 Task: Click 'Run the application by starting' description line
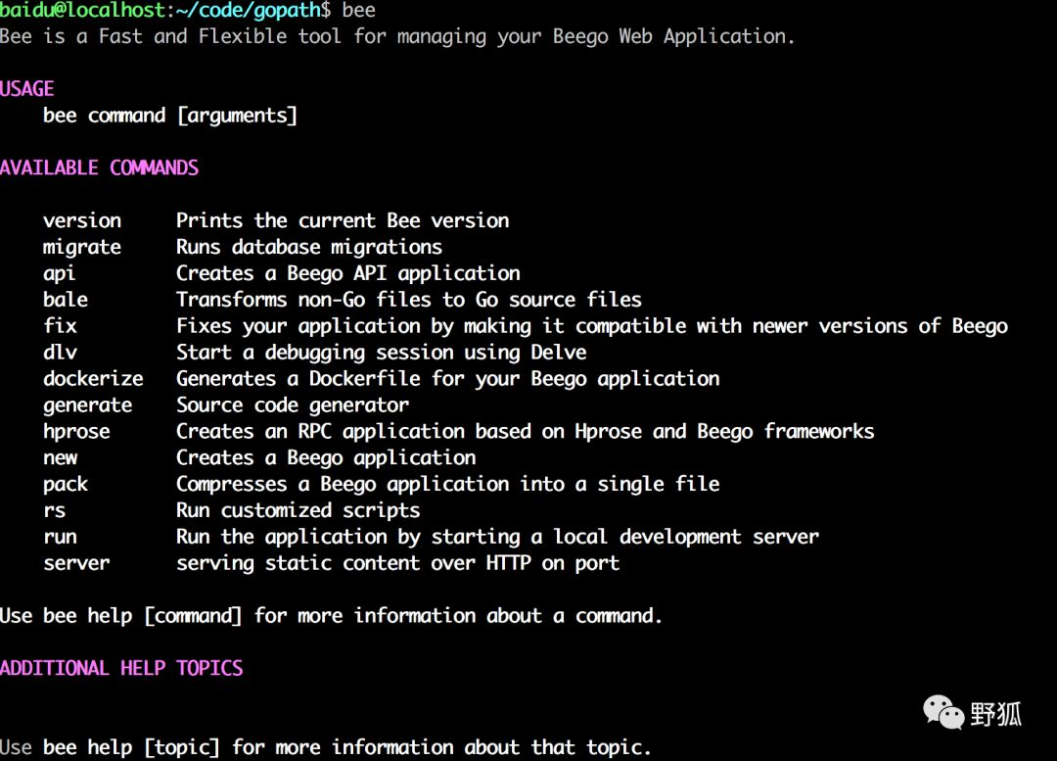[x=497, y=537]
